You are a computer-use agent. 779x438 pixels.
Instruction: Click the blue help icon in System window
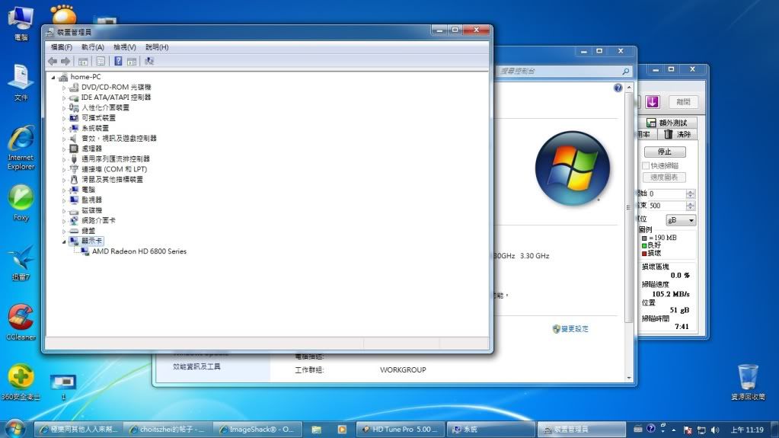point(618,88)
